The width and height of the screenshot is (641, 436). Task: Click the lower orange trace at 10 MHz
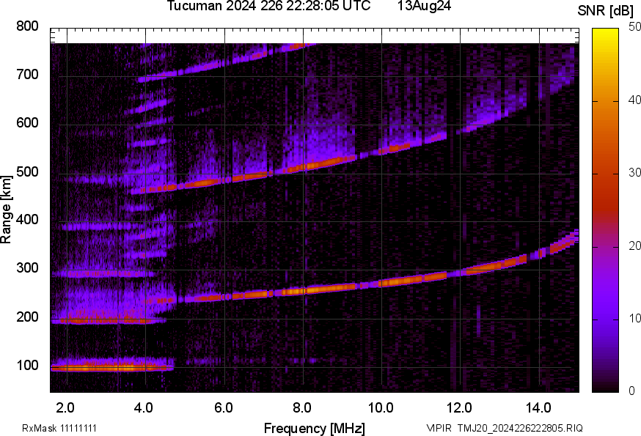[381, 283]
